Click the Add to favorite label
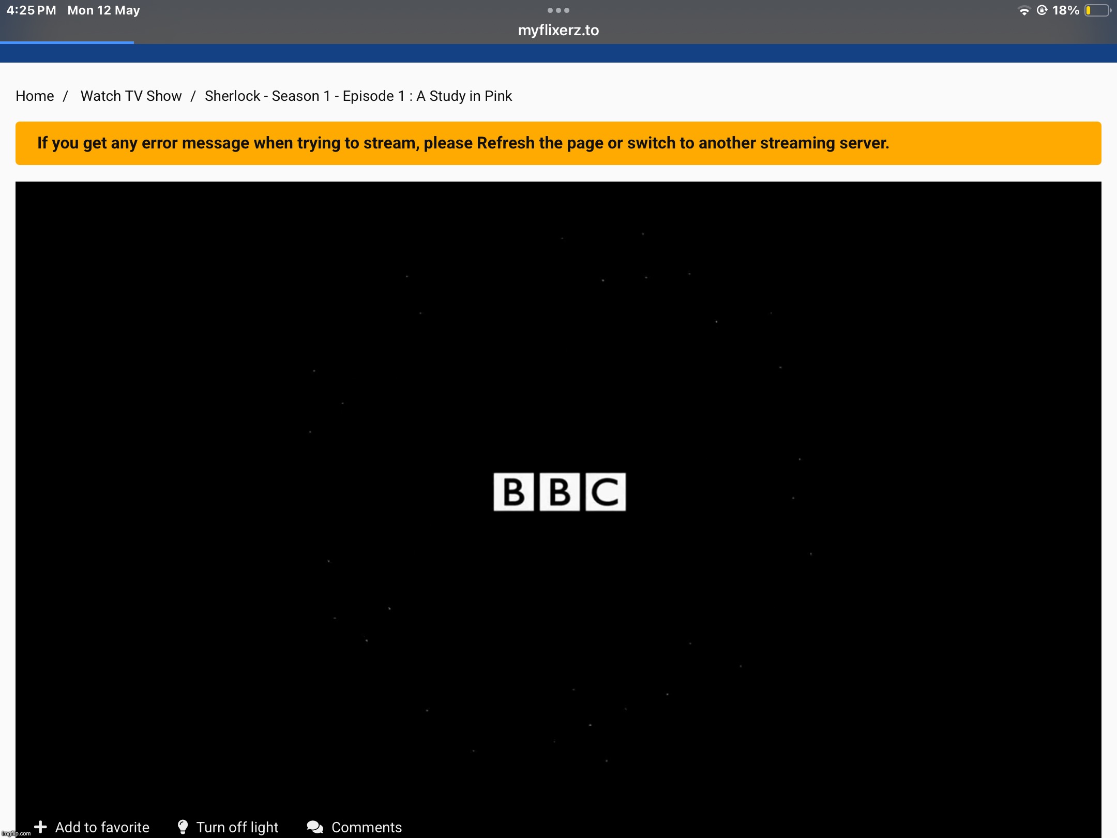This screenshot has width=1117, height=838. point(102,827)
